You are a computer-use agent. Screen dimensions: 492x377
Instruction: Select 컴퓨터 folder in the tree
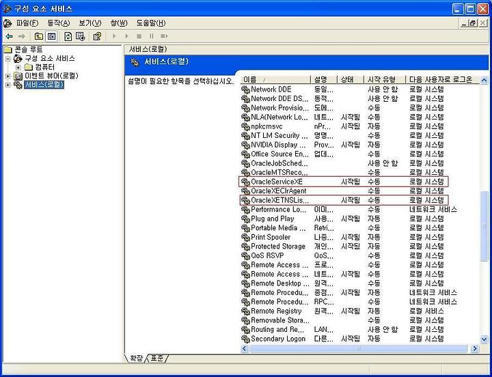45,67
